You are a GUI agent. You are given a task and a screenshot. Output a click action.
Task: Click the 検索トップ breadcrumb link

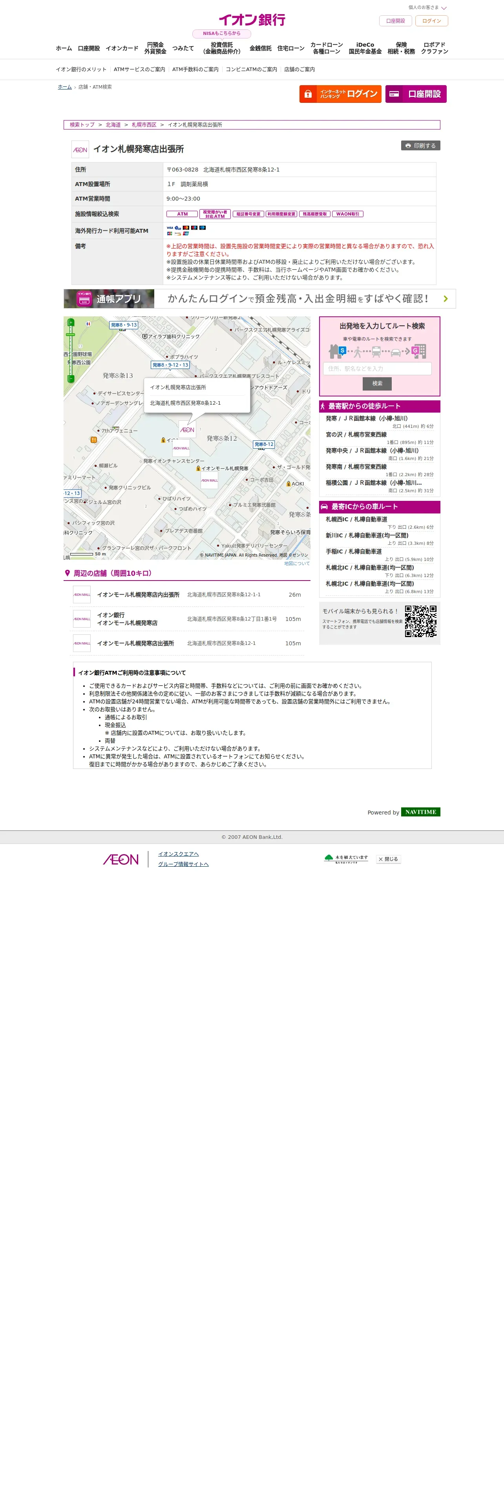click(x=82, y=125)
